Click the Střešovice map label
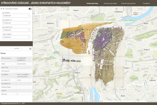Screen dimensions: 157x105 pos(50,23)
